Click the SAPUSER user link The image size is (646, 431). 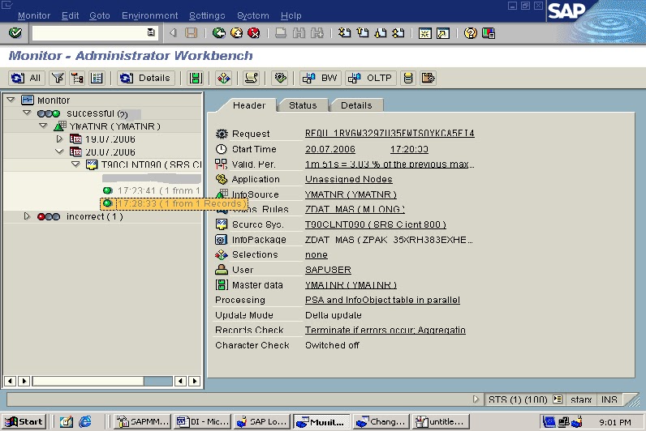coord(328,270)
